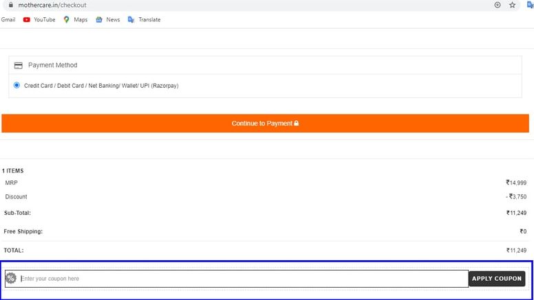The height and width of the screenshot is (300, 534).
Task: Open the Maps bookmark
Action: click(x=75, y=20)
